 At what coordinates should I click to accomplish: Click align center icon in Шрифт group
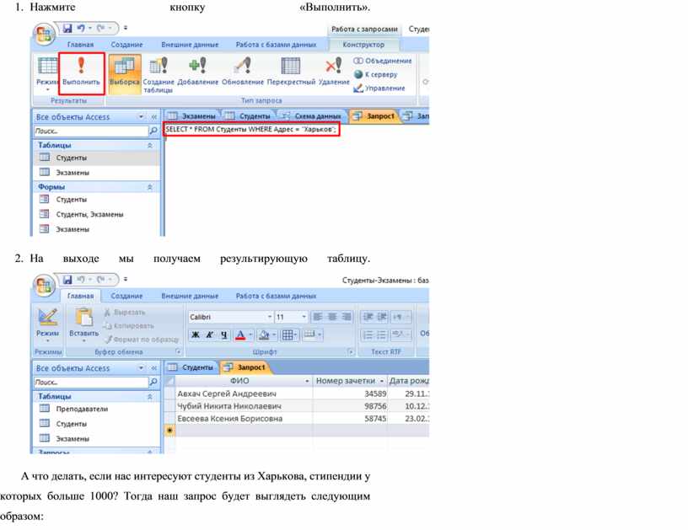332,317
